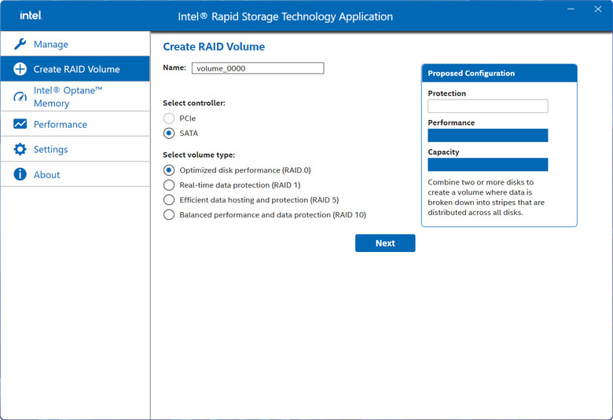Click the Protection level bar
Screen dimensions: 613x420
click(487, 106)
